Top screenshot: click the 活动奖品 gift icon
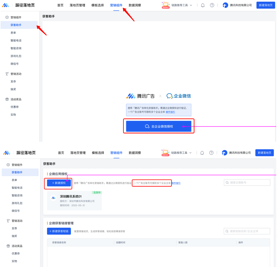Screen dimensions: 279x267 pos(7,99)
